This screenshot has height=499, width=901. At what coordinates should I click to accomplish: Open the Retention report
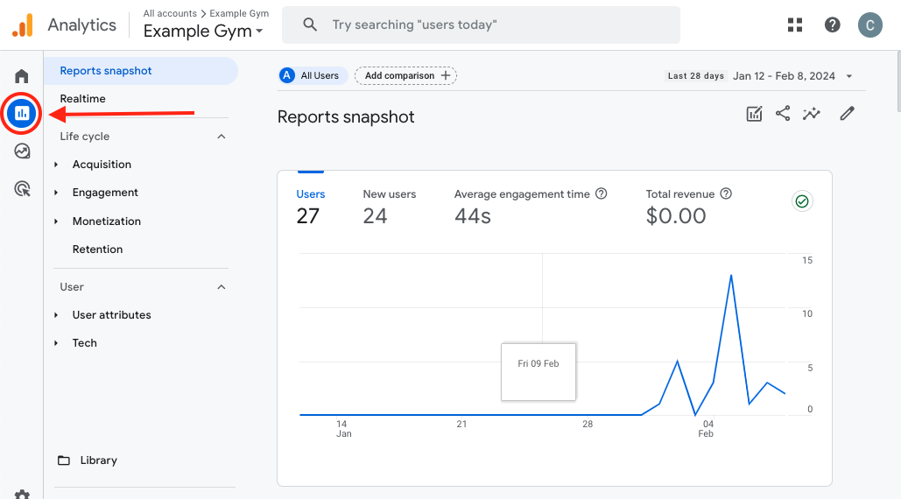(x=98, y=249)
